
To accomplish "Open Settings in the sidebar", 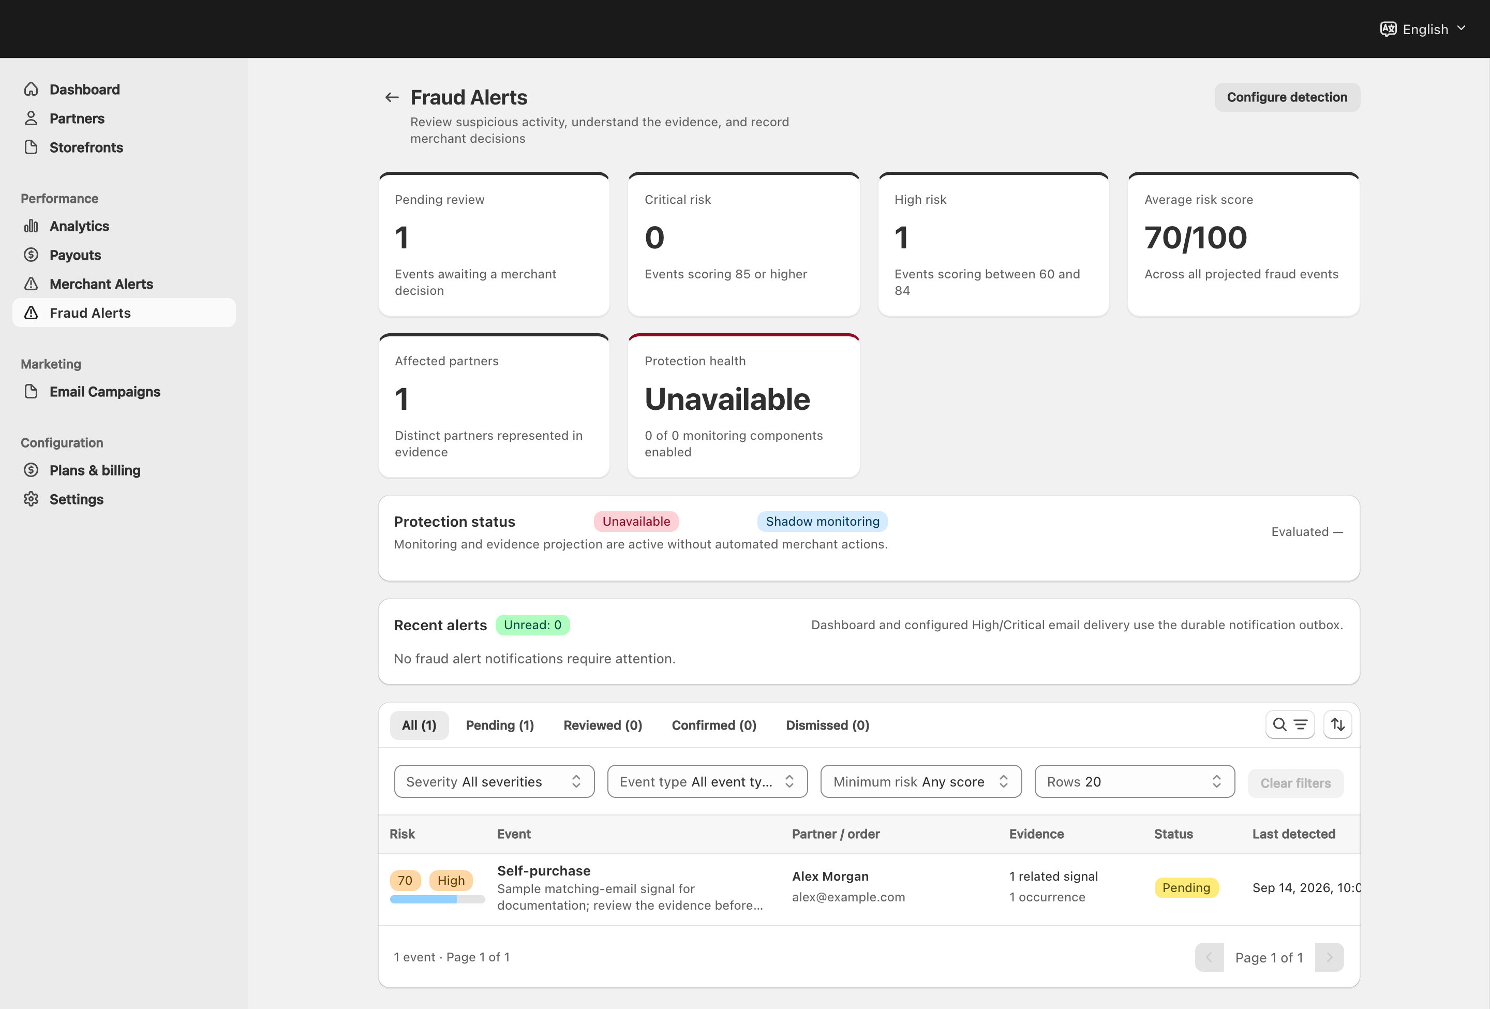I will [x=124, y=499].
